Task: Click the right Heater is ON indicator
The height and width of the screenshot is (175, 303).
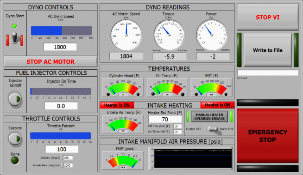Action: [x=217, y=105]
